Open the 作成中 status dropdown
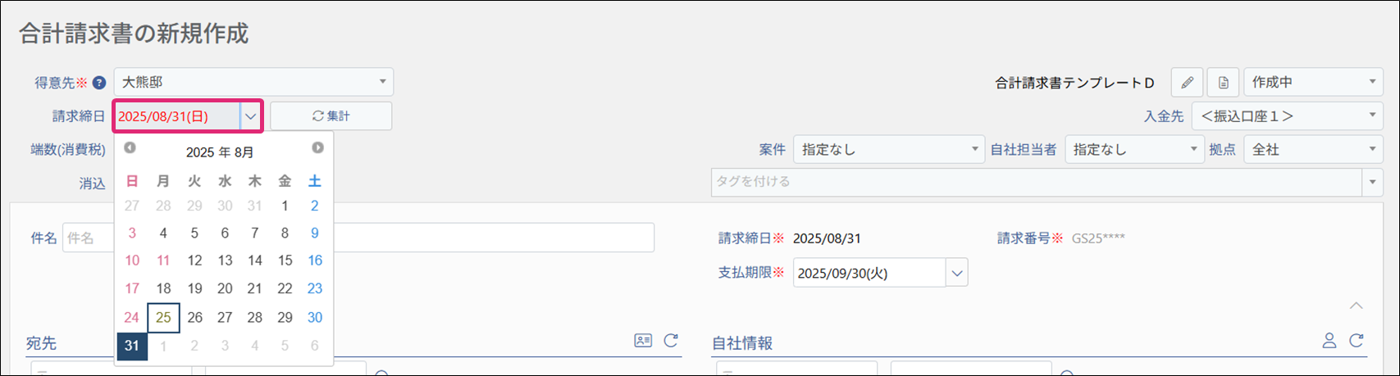 tap(1313, 82)
